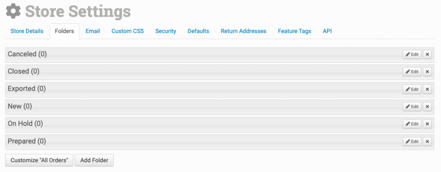Delete the New folder via X icon
This screenshot has width=441, height=172.
pyautogui.click(x=427, y=107)
